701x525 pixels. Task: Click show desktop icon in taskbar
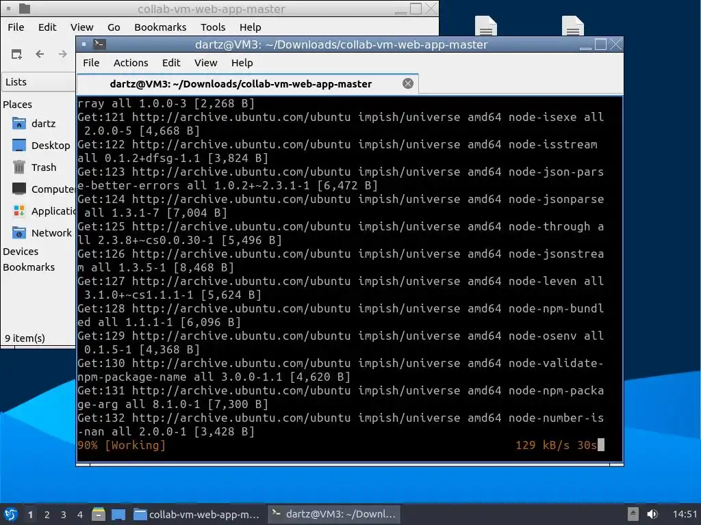tap(118, 514)
